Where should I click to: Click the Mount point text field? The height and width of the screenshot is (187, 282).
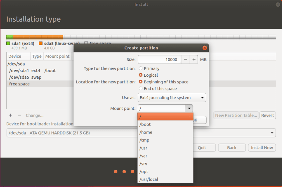(x=162, y=108)
